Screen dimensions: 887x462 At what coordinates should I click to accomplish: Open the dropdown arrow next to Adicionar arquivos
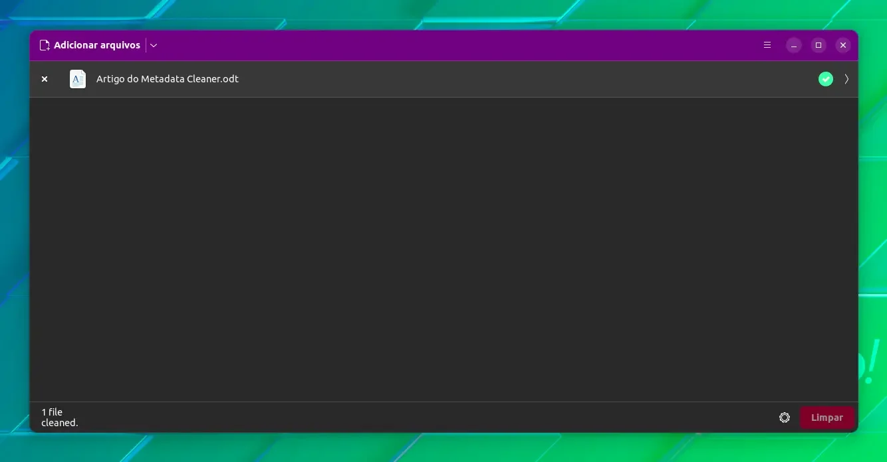click(154, 45)
